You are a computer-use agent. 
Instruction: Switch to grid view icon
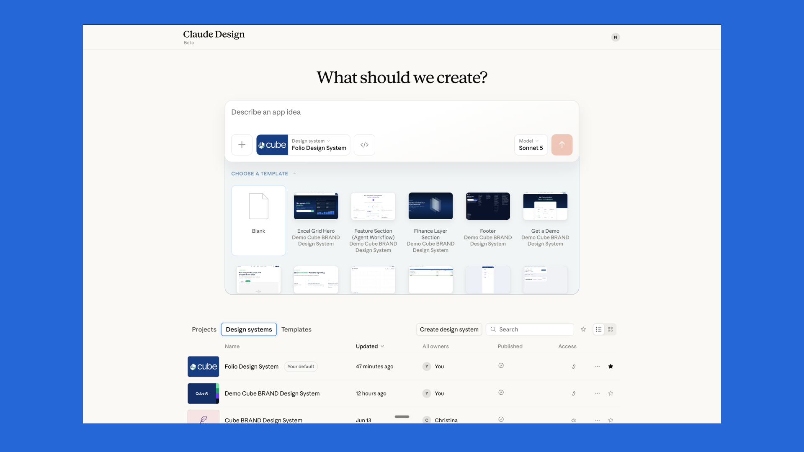pos(611,329)
